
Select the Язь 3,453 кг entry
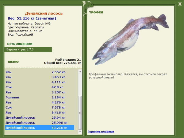pos(40,77)
